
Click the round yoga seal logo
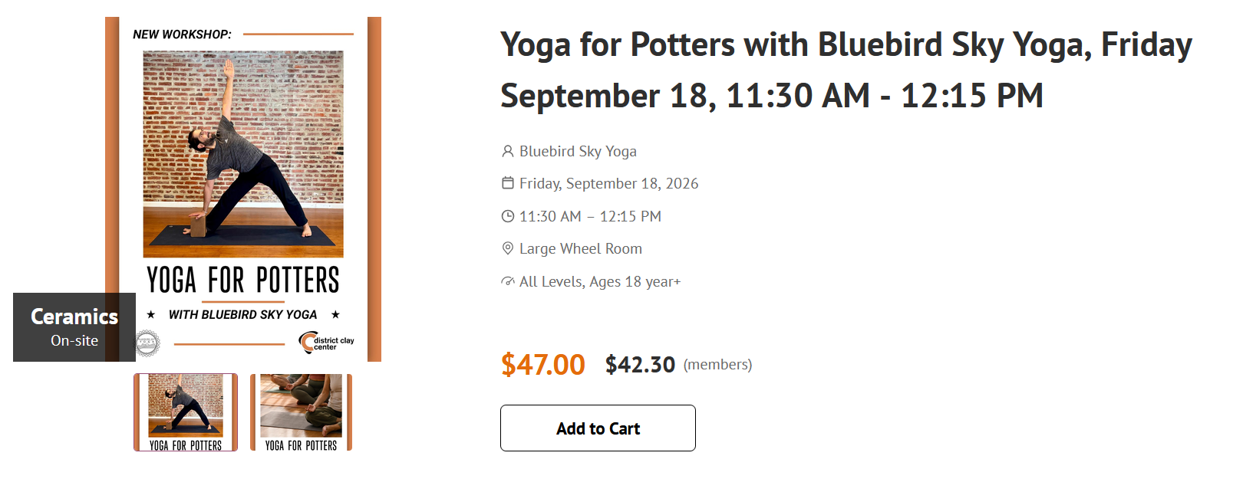[x=147, y=343]
